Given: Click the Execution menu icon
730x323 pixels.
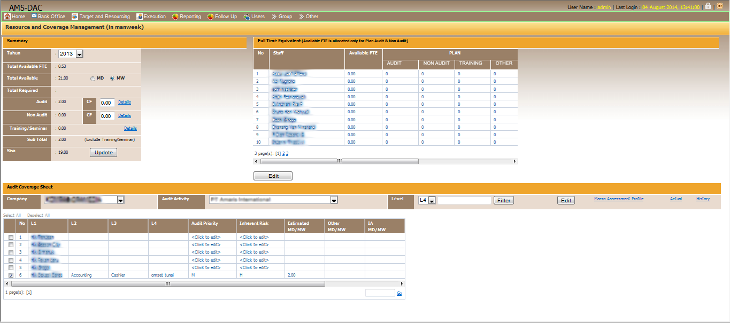Looking at the screenshot, I should [140, 17].
